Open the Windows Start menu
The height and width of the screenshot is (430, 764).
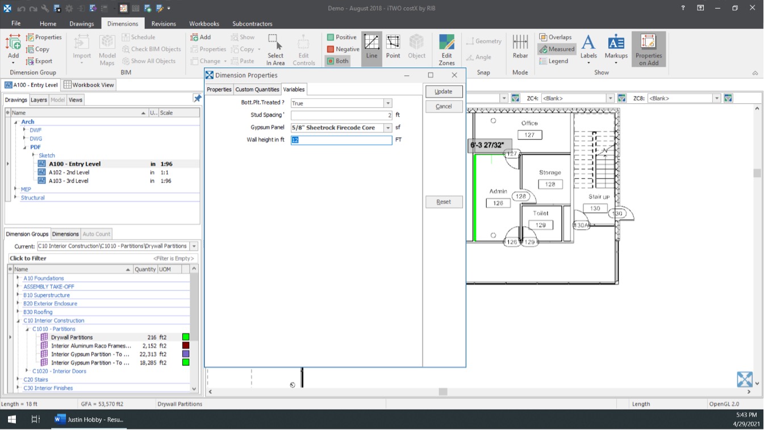(11, 419)
